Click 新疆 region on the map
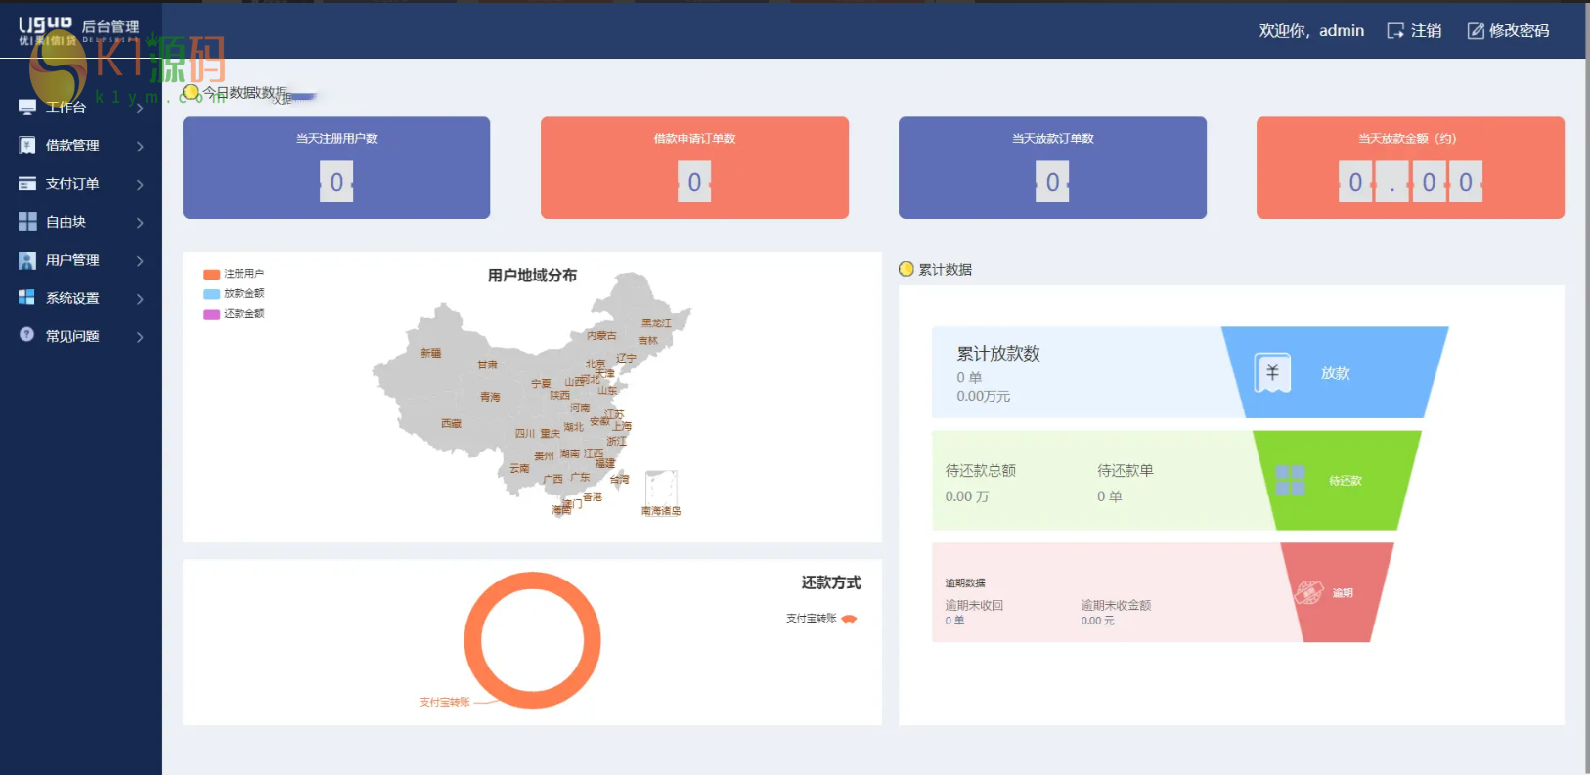Screen dimensions: 1590x775 pyautogui.click(x=430, y=353)
